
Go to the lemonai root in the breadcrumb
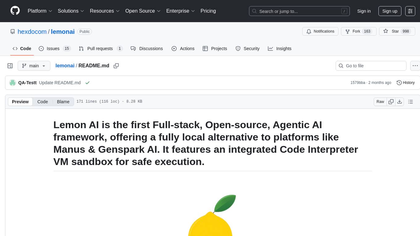pos(65,65)
